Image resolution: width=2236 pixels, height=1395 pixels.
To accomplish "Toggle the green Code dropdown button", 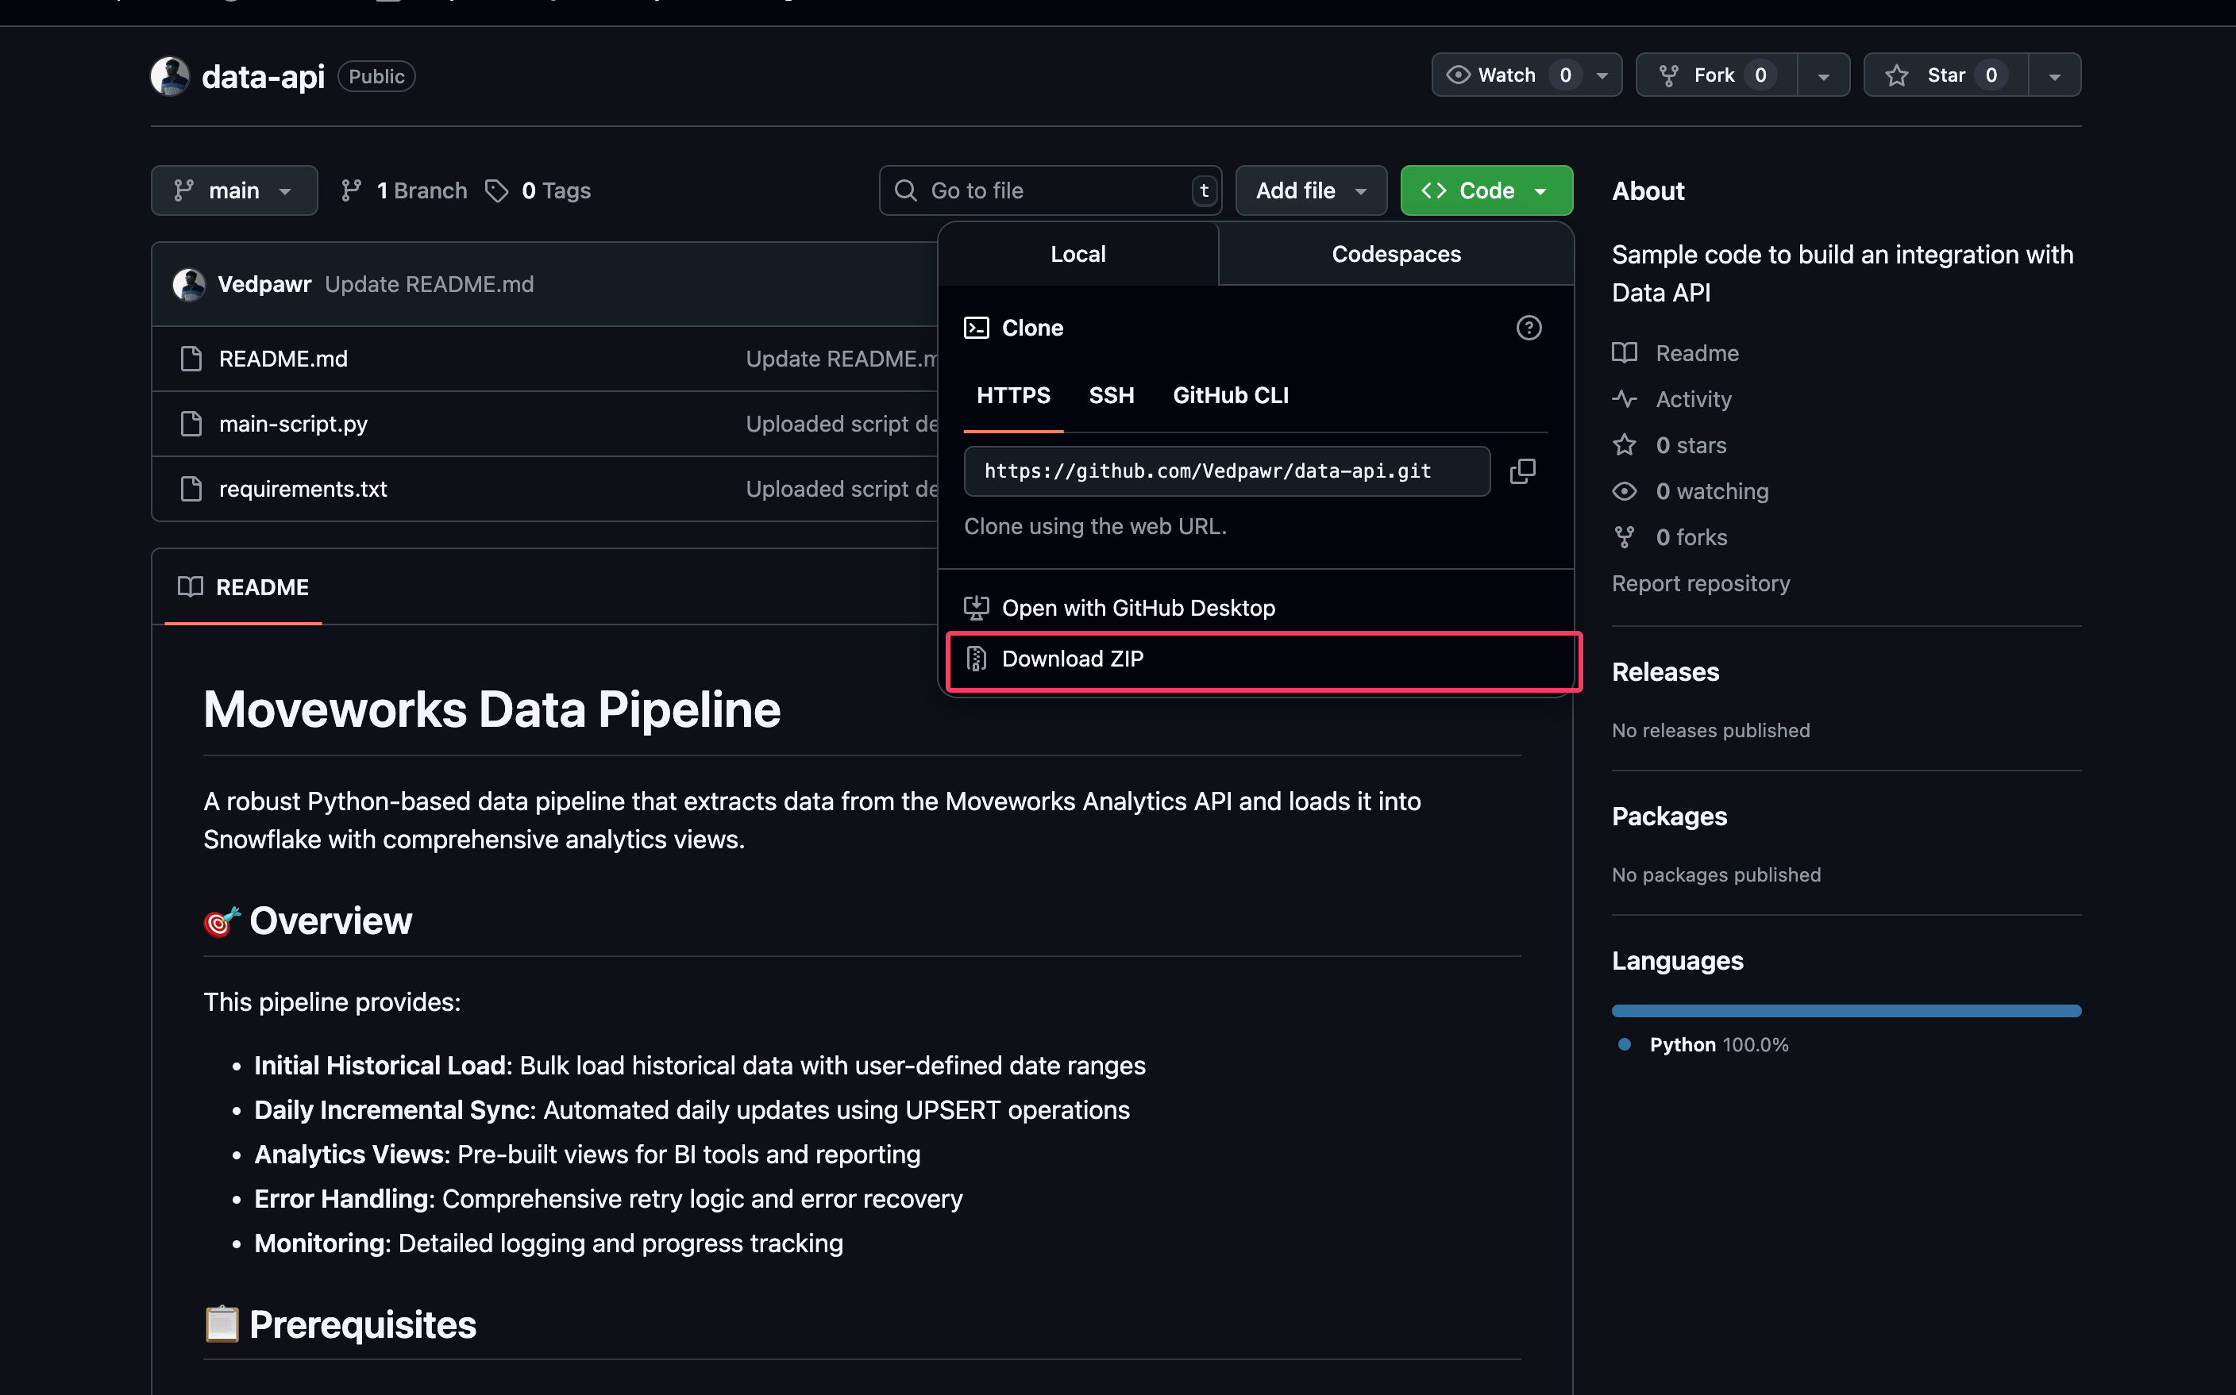I will [x=1486, y=191].
